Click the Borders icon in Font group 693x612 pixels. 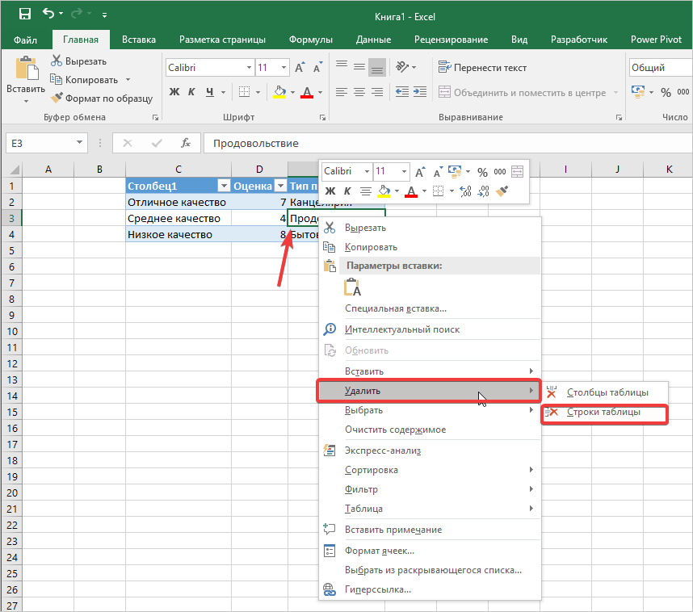[x=244, y=92]
